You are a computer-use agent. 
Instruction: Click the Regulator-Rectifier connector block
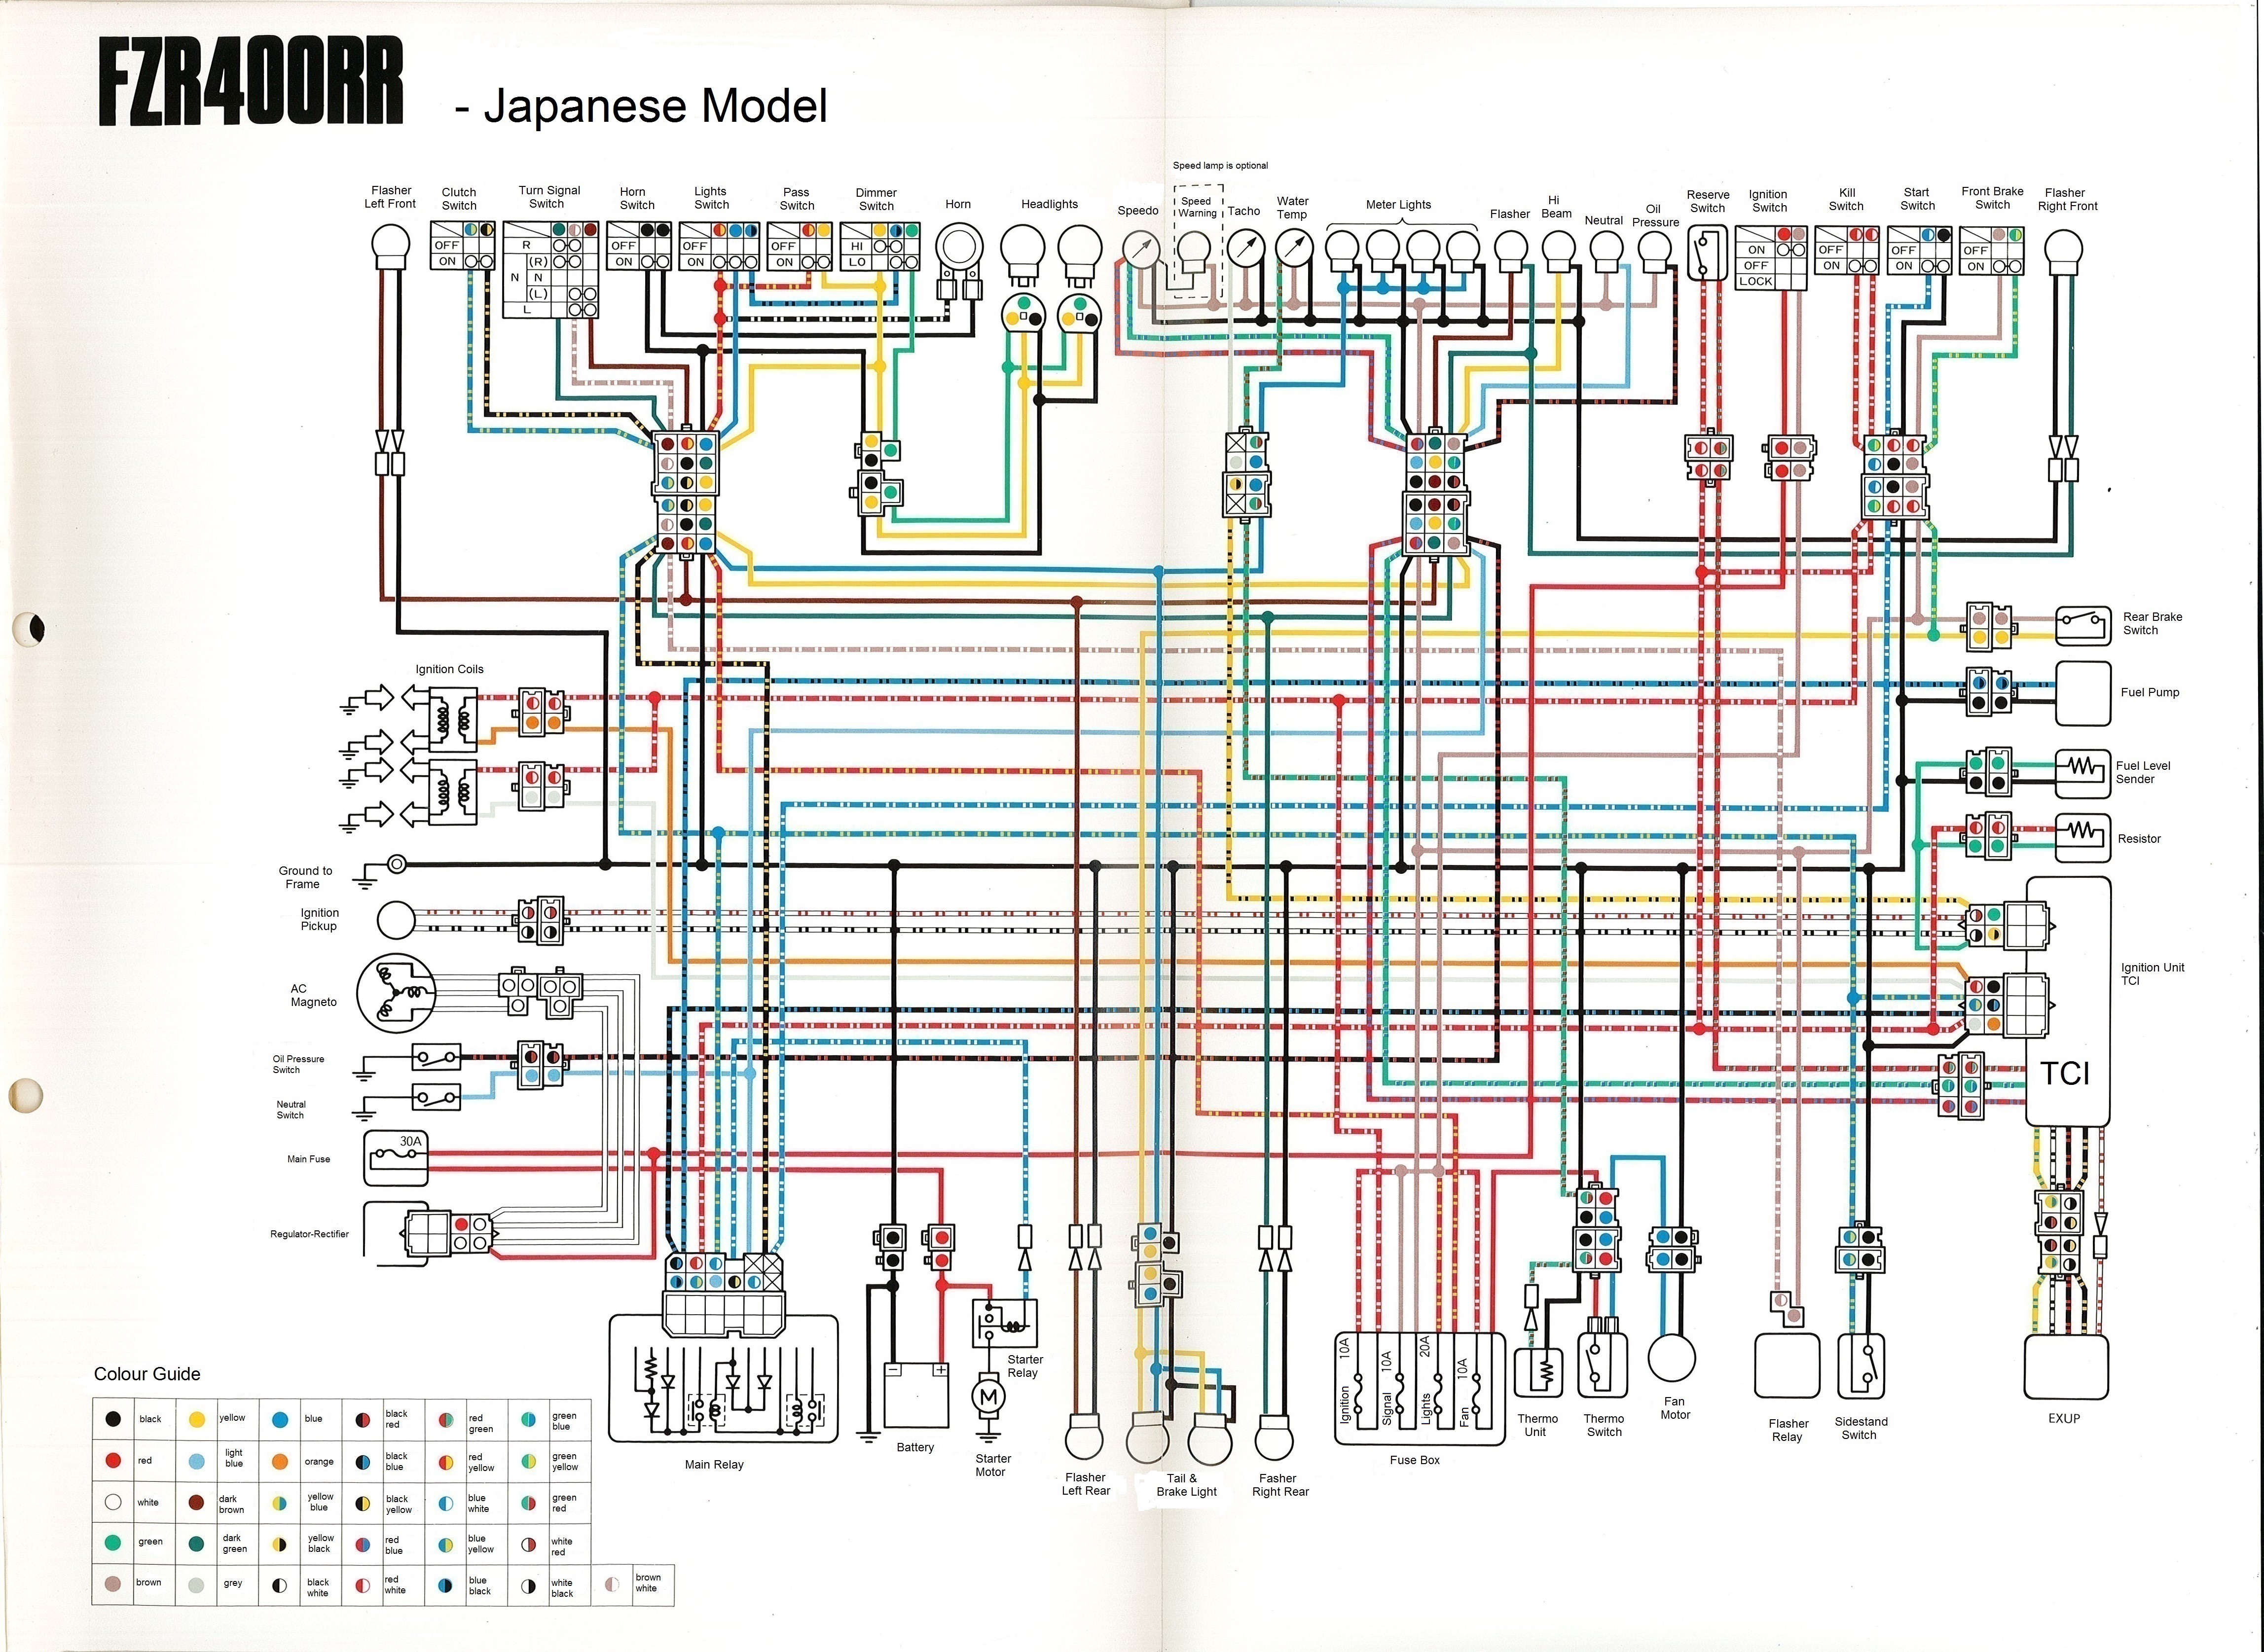[448, 1233]
